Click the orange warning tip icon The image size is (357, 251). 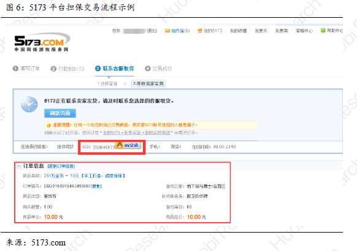[48, 125]
